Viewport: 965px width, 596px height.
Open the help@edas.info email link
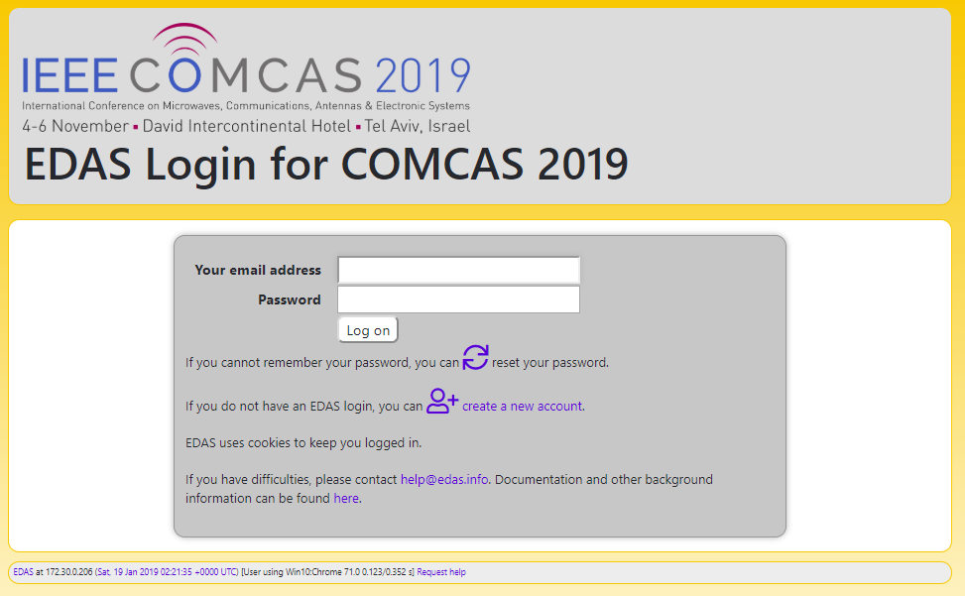pos(444,479)
